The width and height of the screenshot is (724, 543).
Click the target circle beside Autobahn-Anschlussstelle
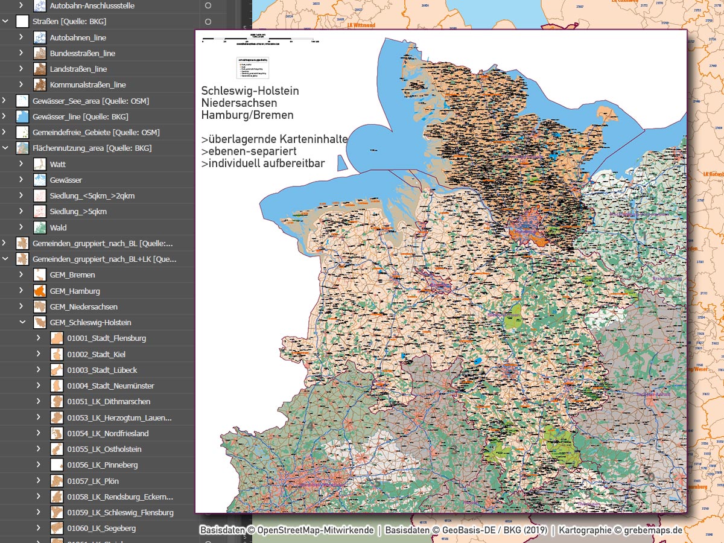pyautogui.click(x=208, y=5)
